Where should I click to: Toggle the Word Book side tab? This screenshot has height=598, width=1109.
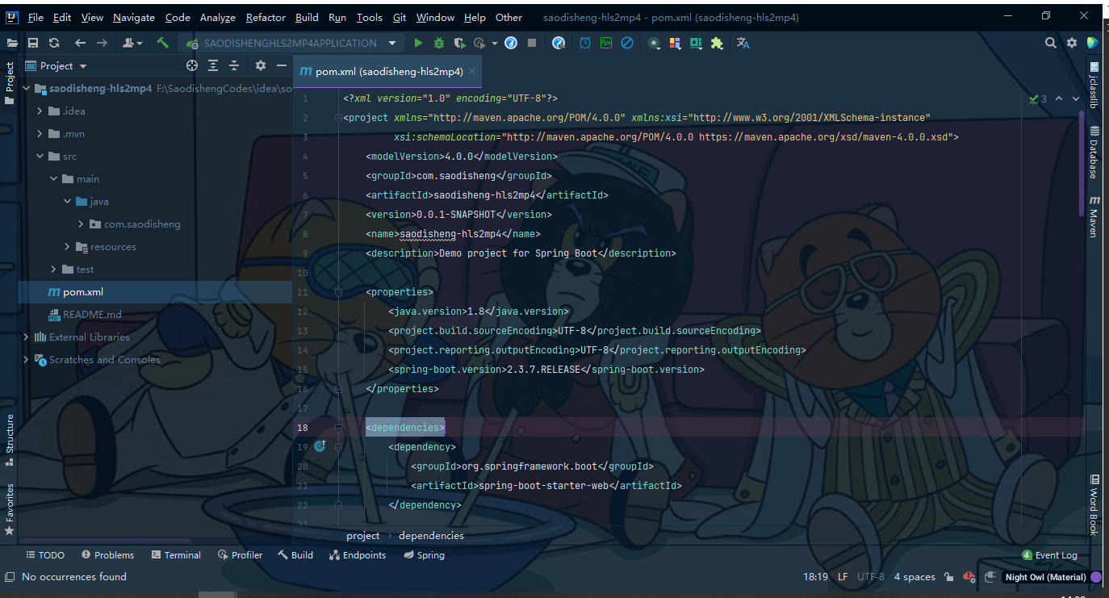click(x=1094, y=504)
